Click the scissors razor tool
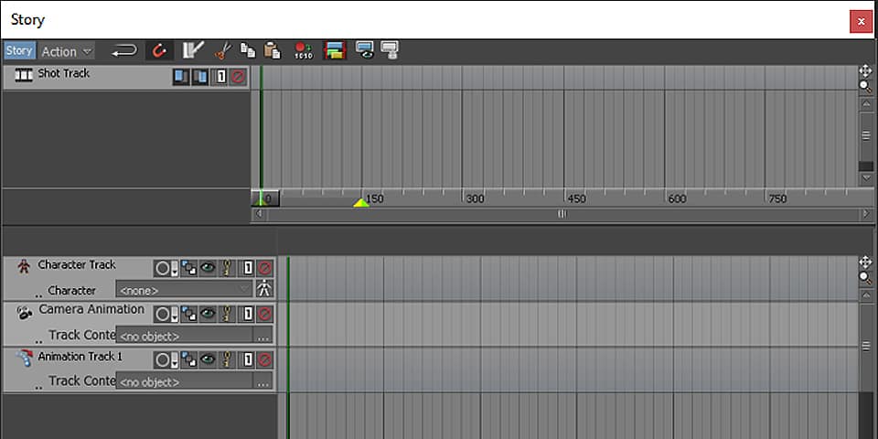This screenshot has width=878, height=439. click(x=222, y=51)
